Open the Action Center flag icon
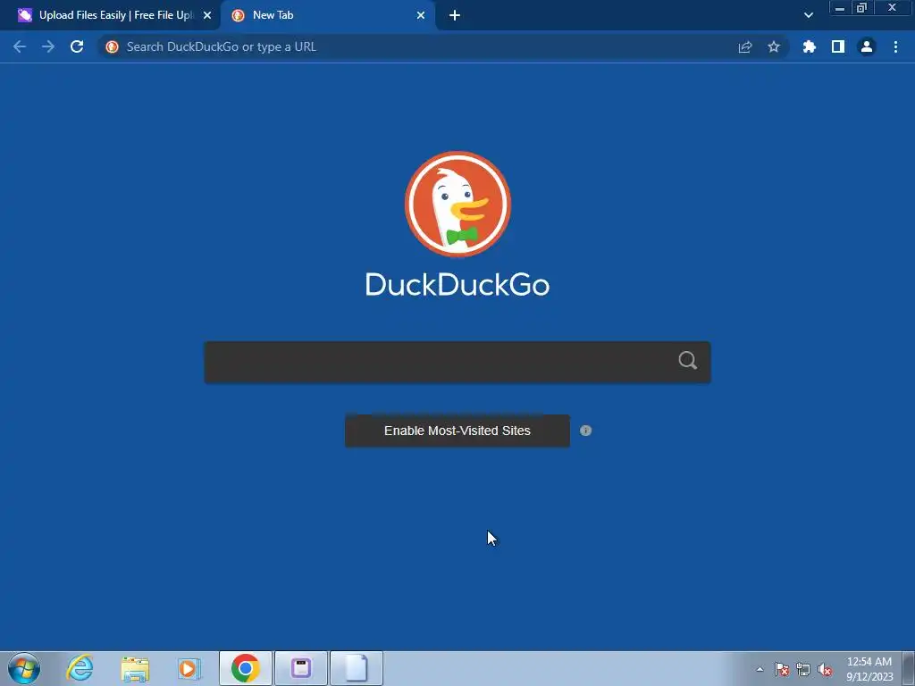Image resolution: width=915 pixels, height=686 pixels. 782,669
